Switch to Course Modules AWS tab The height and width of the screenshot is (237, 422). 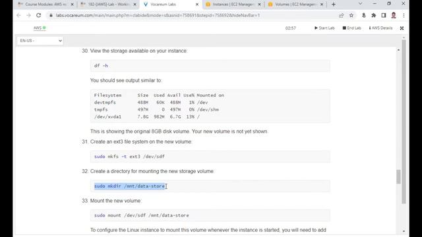coord(45,5)
